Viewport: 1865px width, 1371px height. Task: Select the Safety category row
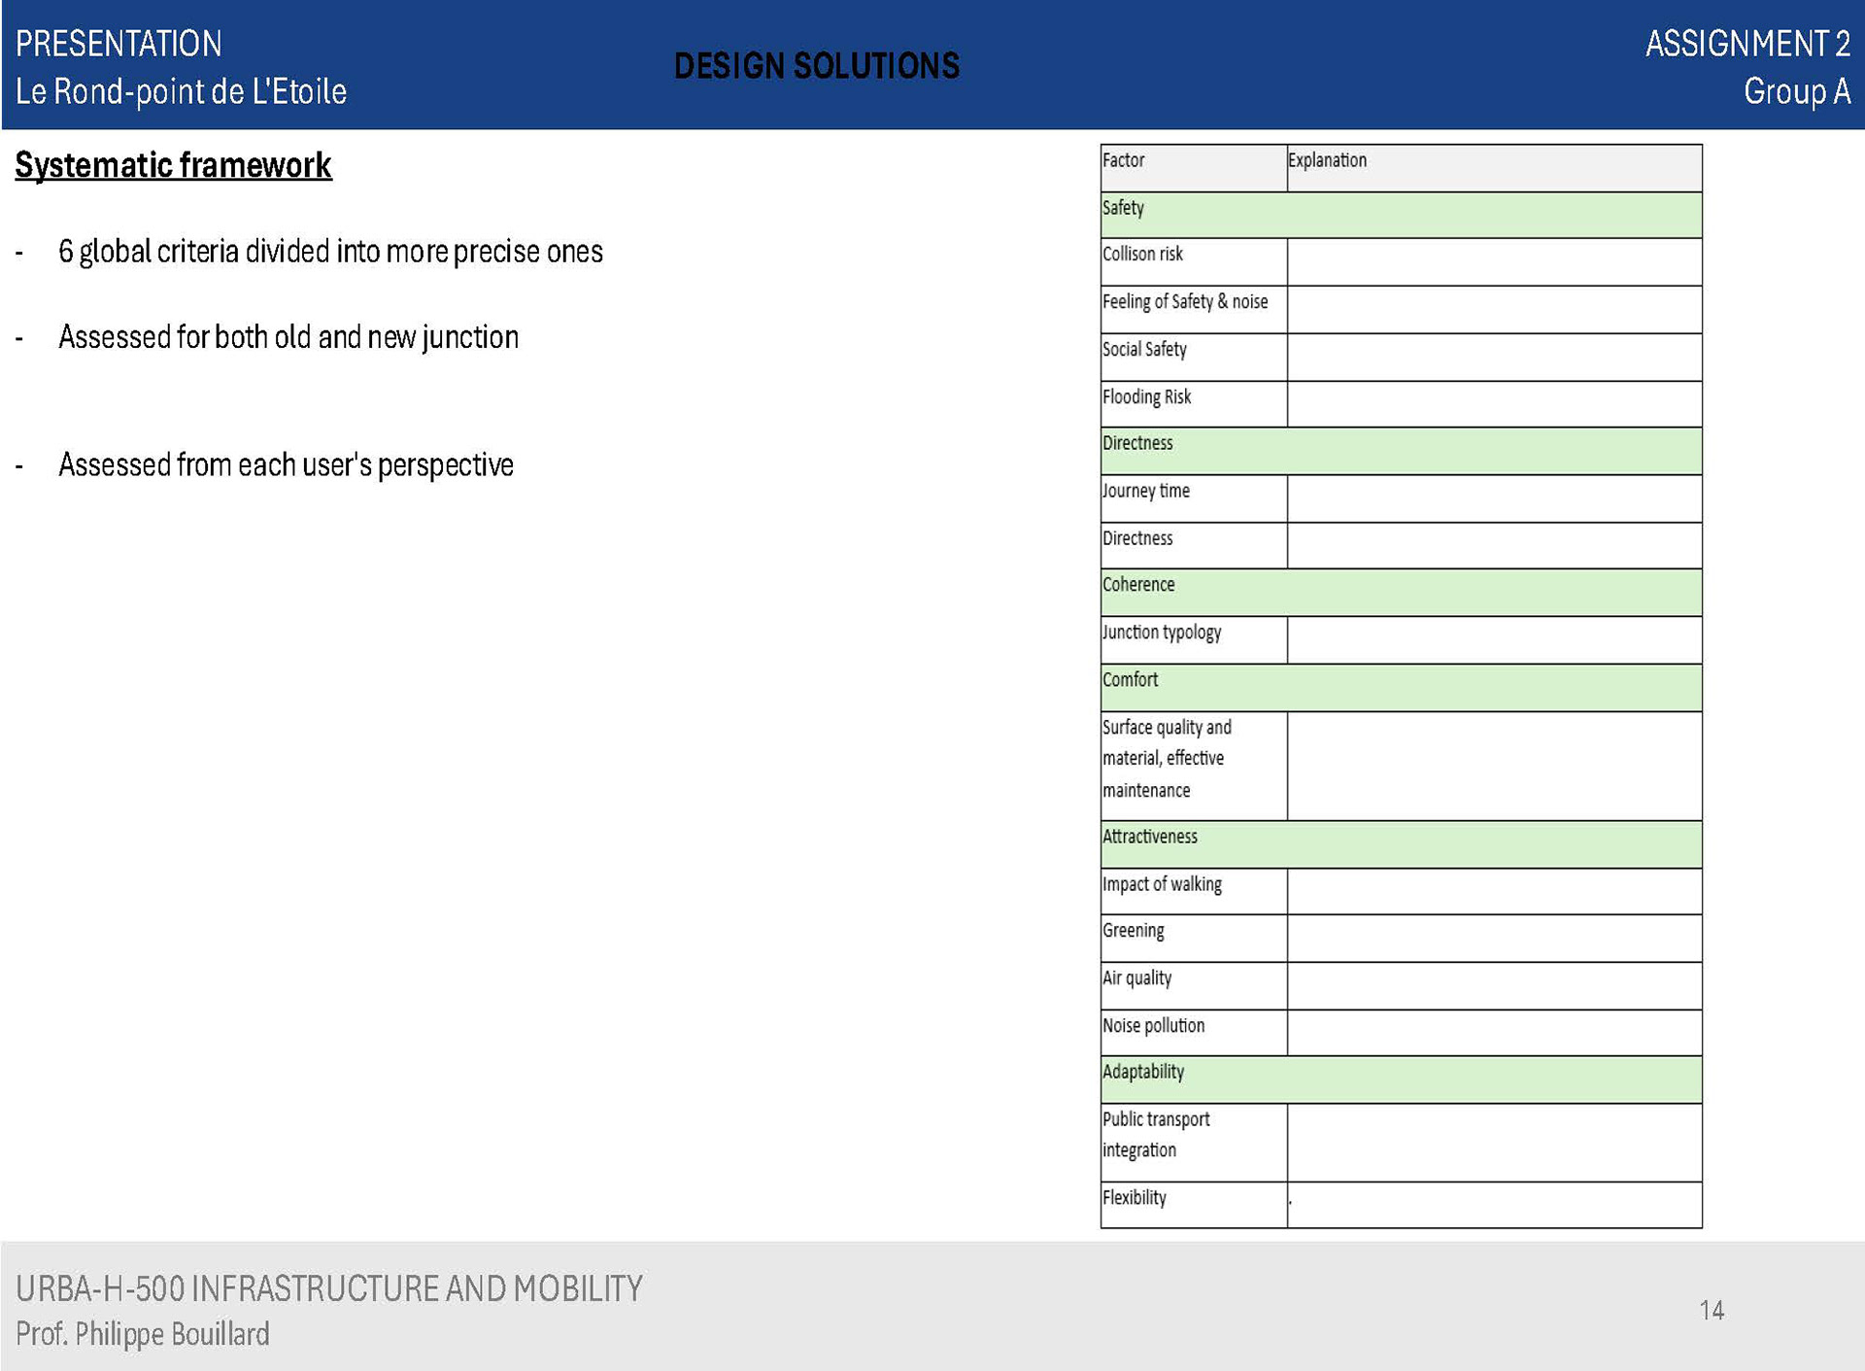1400,215
